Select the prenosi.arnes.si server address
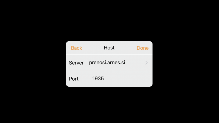Viewport: 219px width, 123px height. (107, 63)
